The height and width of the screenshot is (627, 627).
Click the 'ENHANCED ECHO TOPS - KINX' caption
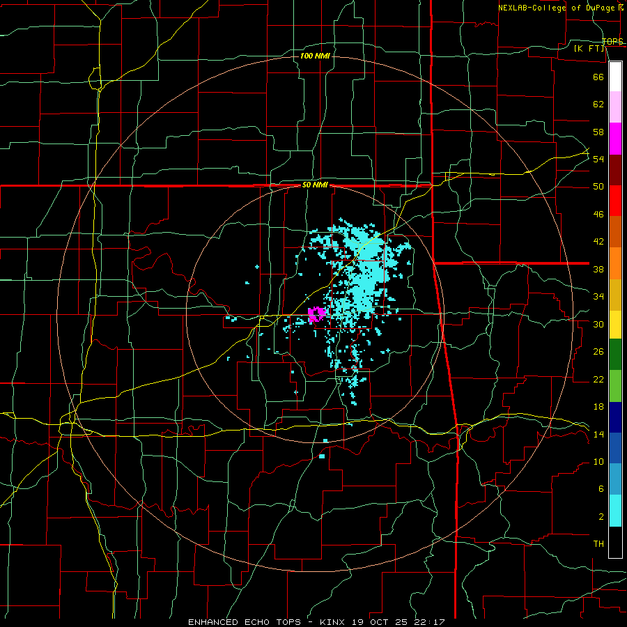pos(268,622)
